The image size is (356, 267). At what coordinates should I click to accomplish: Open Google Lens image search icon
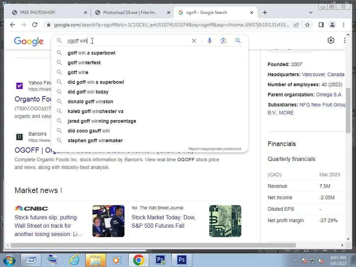[224, 41]
